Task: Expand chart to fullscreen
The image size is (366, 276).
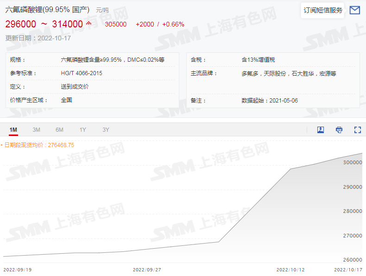Action: (x=357, y=130)
